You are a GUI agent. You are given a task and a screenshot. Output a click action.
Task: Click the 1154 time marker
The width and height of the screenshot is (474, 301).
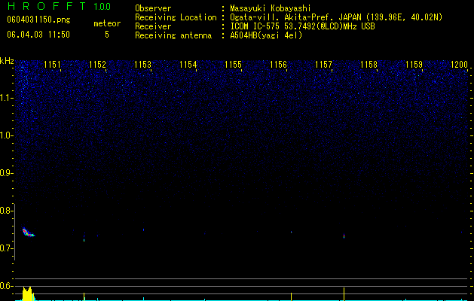pyautogui.click(x=188, y=65)
